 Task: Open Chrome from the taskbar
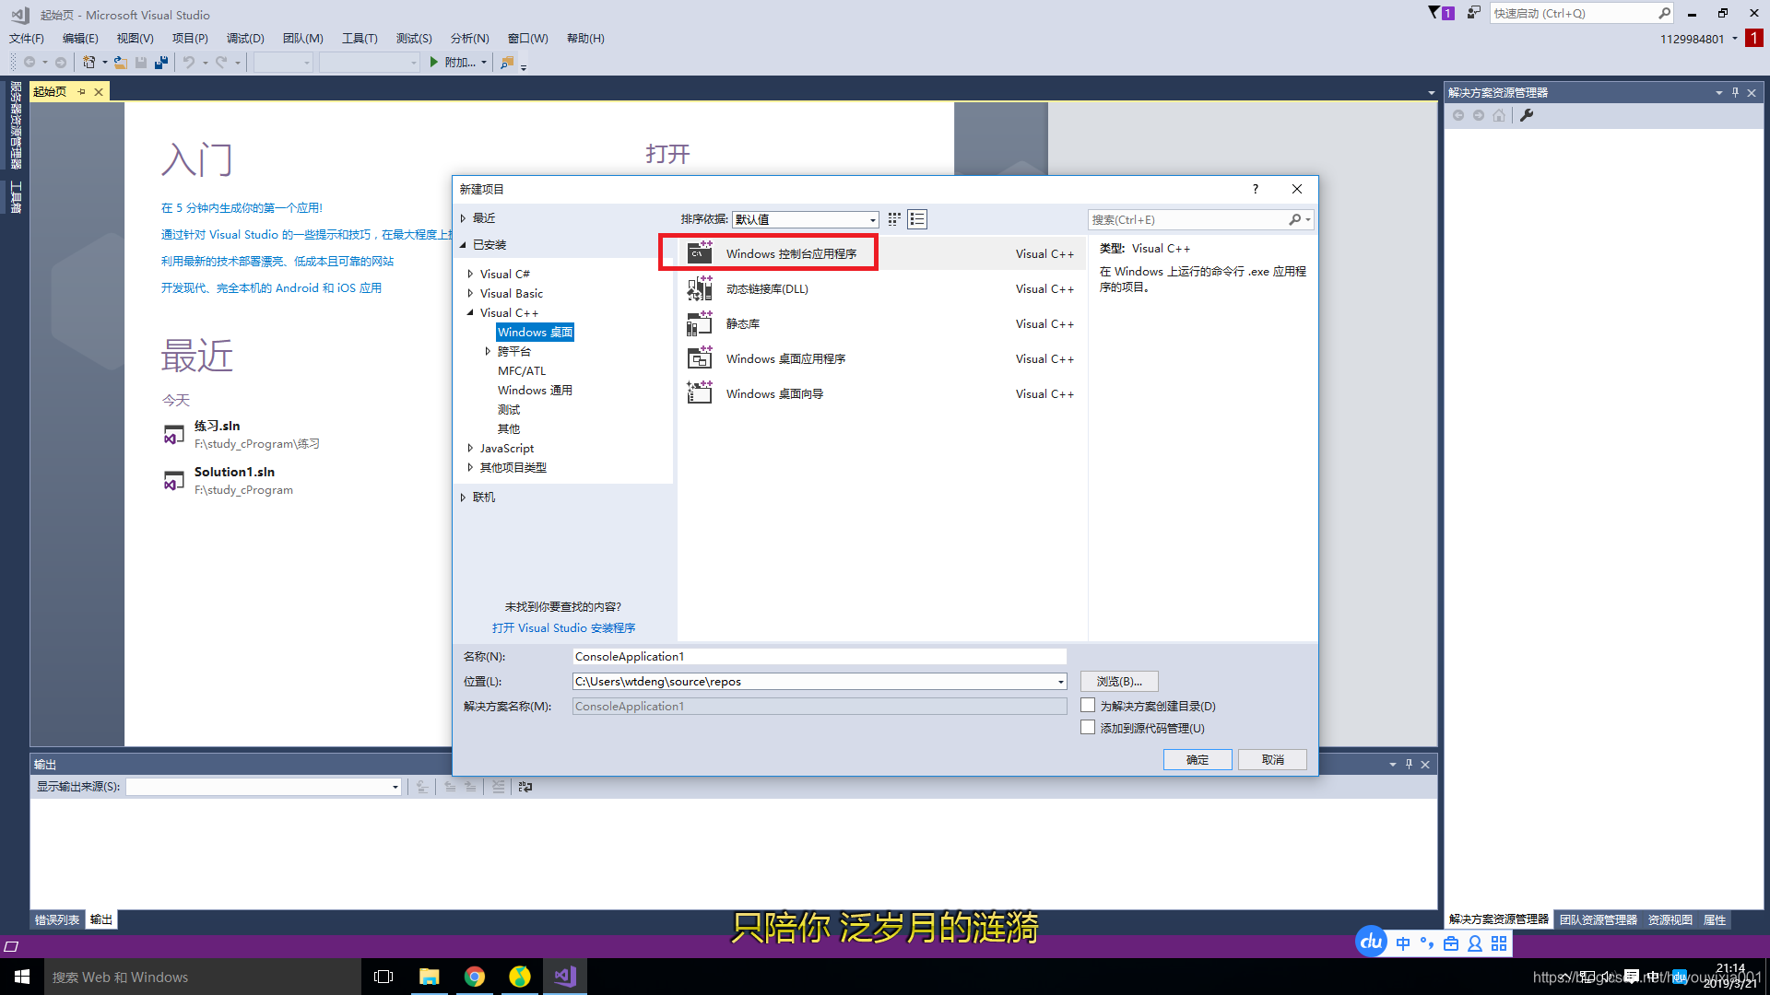click(475, 977)
